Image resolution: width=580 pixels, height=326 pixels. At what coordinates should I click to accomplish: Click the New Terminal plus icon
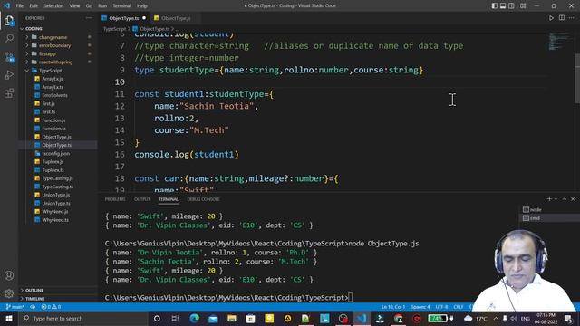[x=549, y=199]
